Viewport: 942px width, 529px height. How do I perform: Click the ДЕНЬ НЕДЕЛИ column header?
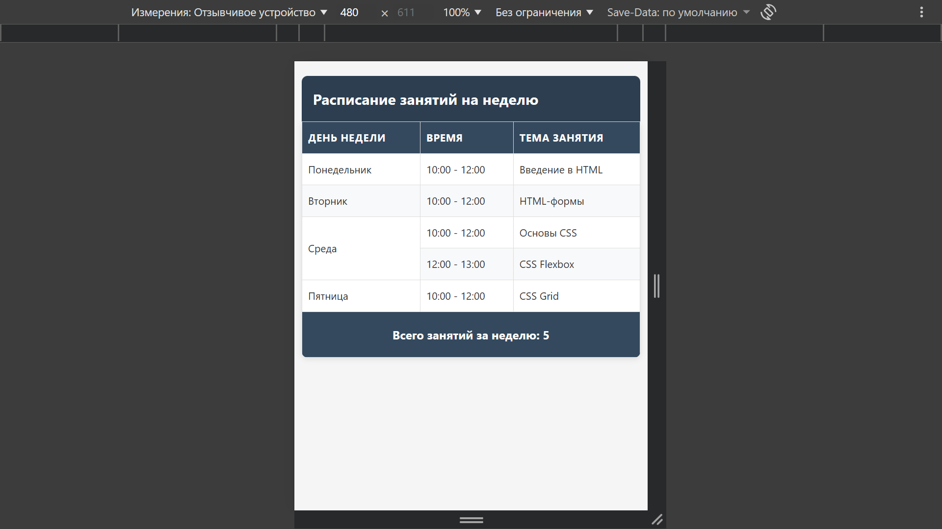(x=346, y=138)
